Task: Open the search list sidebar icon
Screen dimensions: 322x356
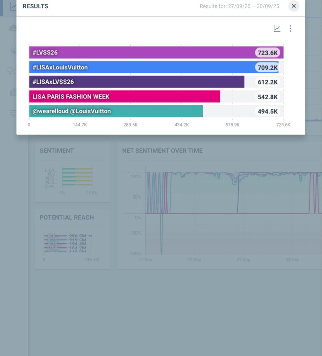Action: (x=13, y=113)
